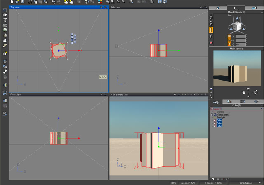Screen dimensions: 264x185
Task: Select Ground in the object list
Action: pyautogui.click(x=220, y=111)
